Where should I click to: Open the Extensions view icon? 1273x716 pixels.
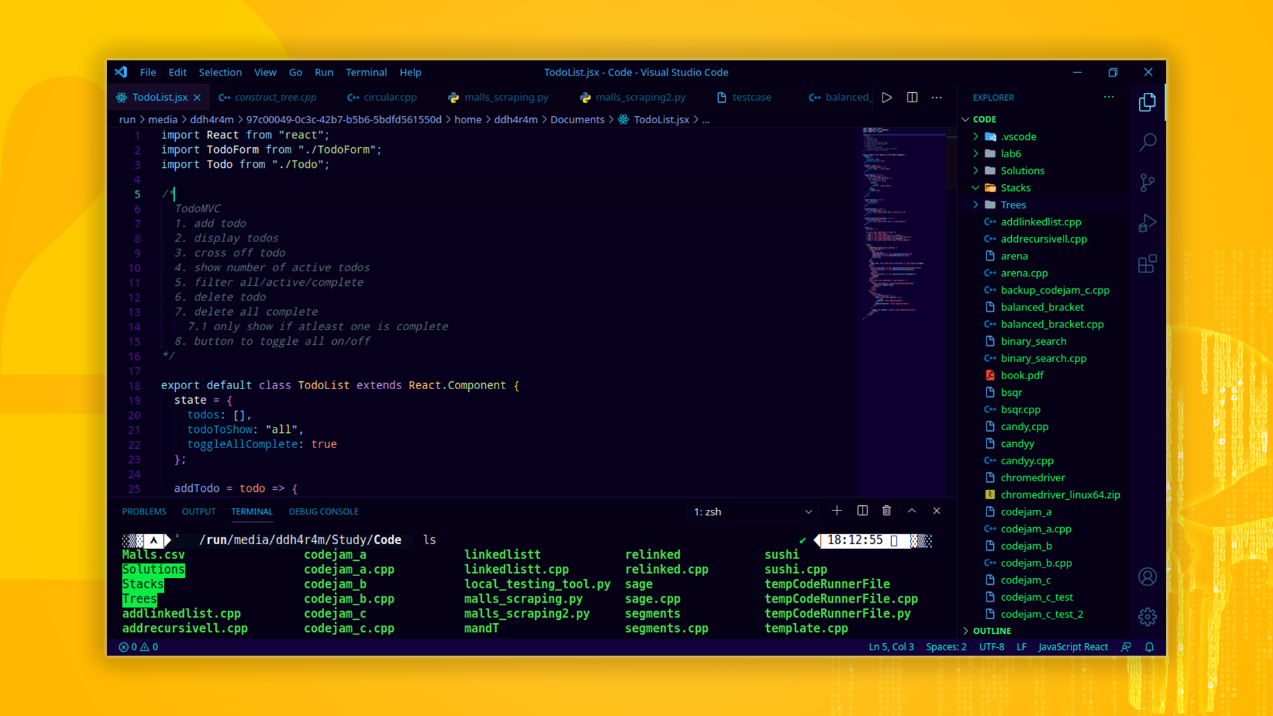[x=1148, y=264]
